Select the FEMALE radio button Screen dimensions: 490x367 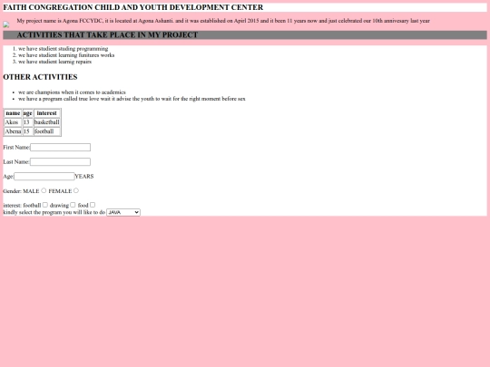pyautogui.click(x=76, y=190)
